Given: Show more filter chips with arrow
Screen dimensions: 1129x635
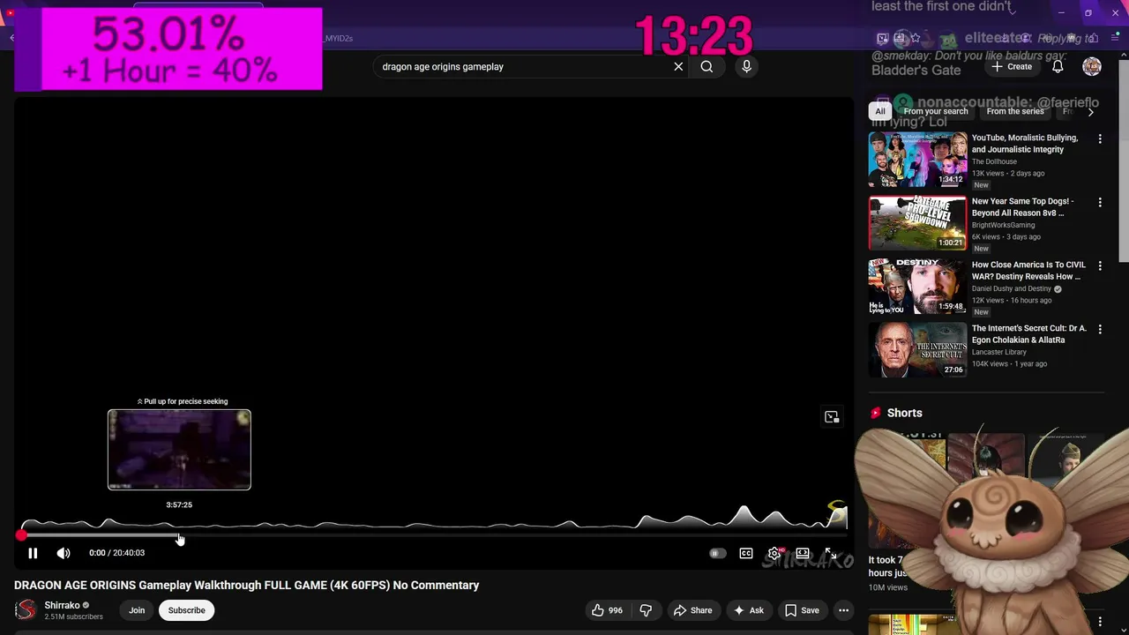Looking at the screenshot, I should tap(1091, 112).
